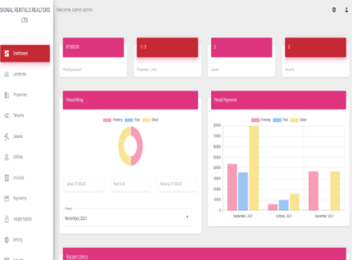Toggle Paid legend in Period Billing chart

click(132, 120)
